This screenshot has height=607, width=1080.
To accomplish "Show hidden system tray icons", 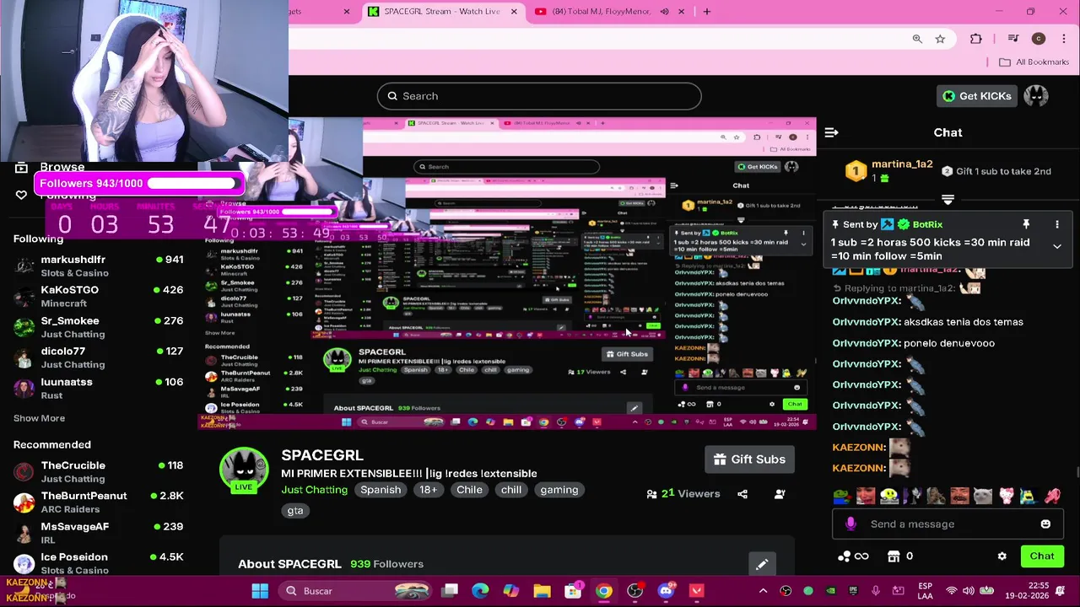I will [x=763, y=591].
